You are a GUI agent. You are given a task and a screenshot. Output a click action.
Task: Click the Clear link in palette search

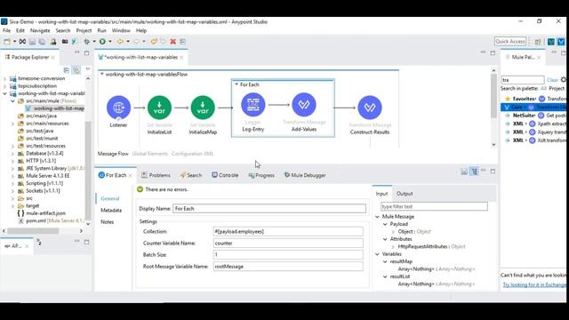point(552,80)
